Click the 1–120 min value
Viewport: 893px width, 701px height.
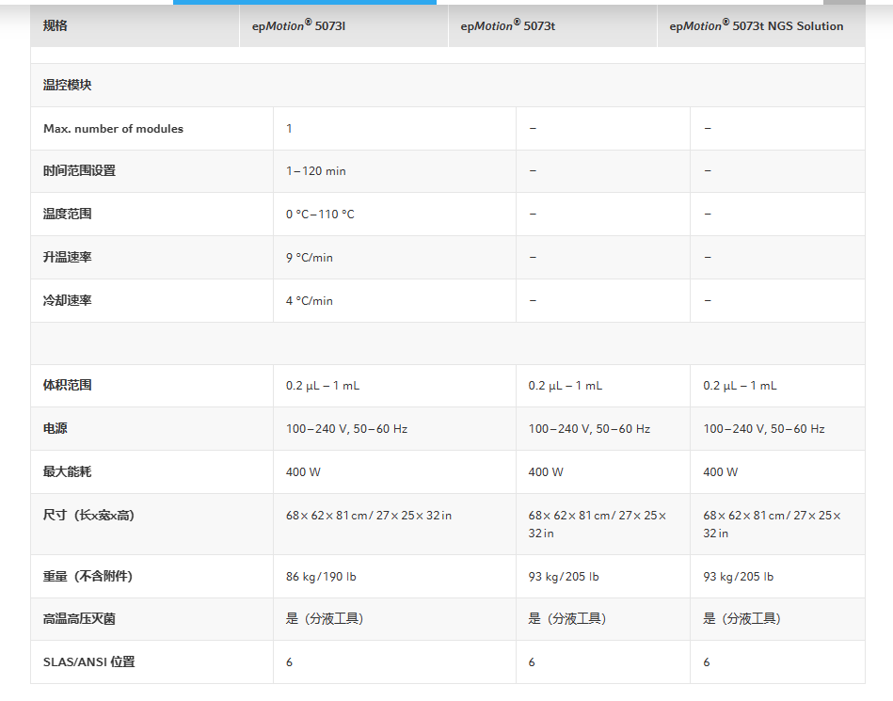(315, 171)
